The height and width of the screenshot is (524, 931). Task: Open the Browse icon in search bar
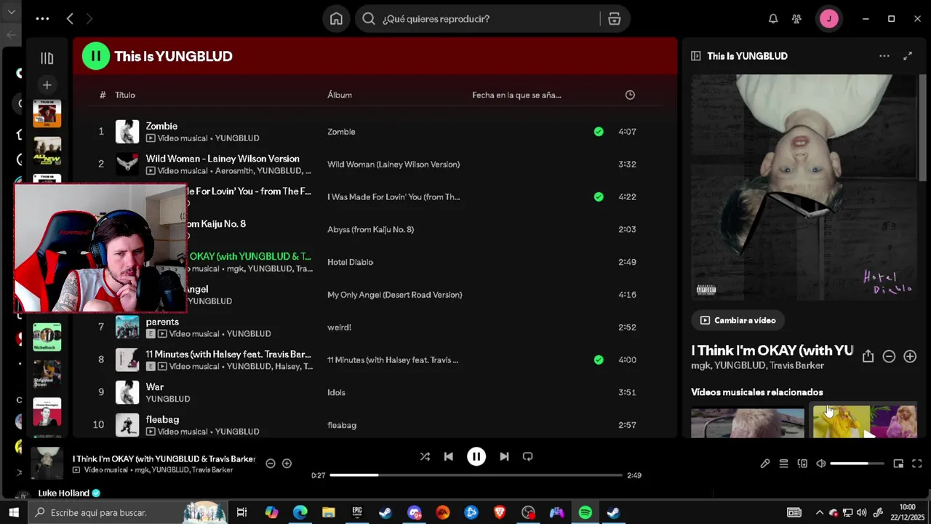[x=615, y=19]
